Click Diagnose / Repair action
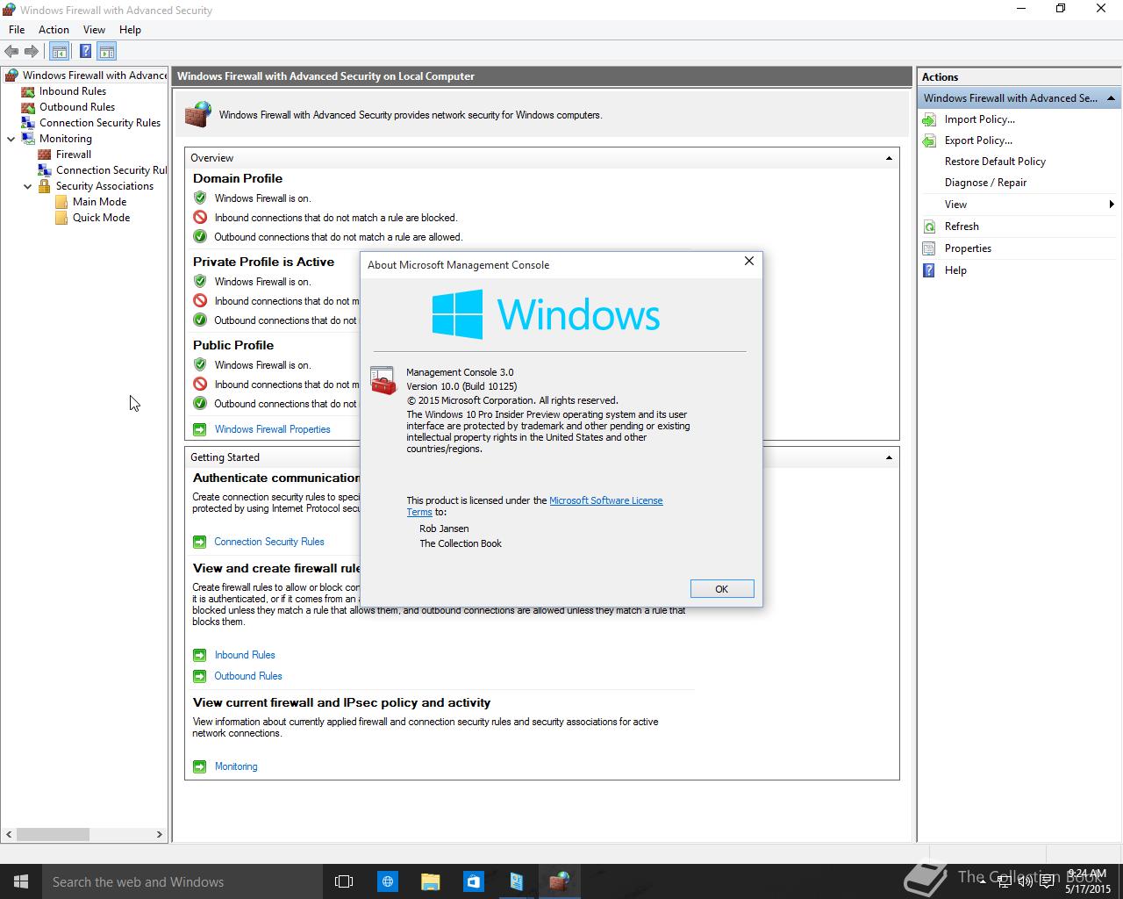The width and height of the screenshot is (1123, 899). click(x=985, y=183)
